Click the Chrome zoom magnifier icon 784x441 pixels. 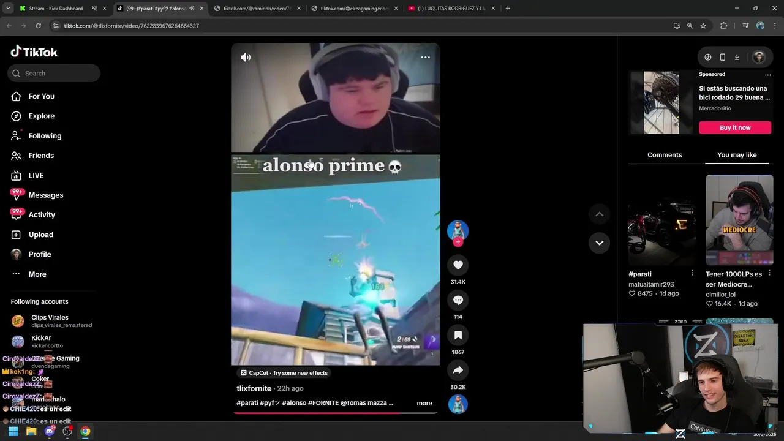pyautogui.click(x=690, y=26)
